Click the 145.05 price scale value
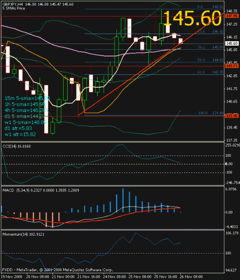The image size is (240, 280). tap(231, 50)
